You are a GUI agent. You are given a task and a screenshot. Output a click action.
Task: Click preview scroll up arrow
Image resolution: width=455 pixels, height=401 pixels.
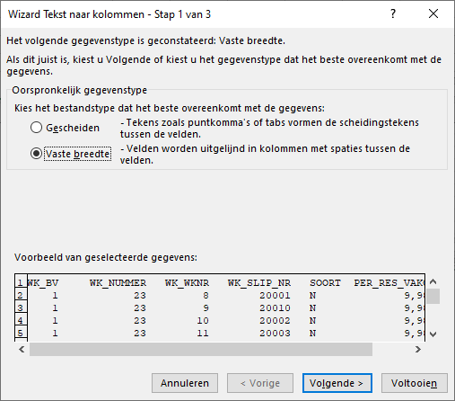pos(433,281)
